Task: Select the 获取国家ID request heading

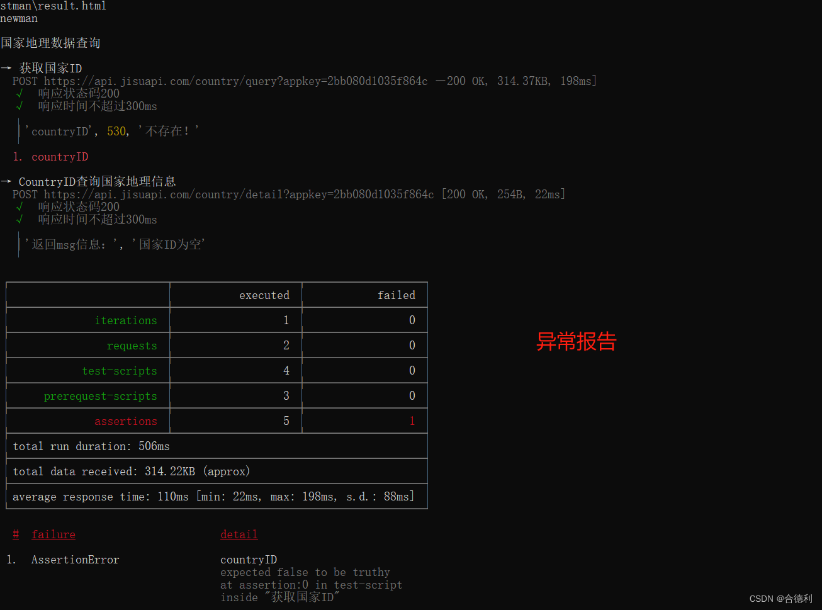Action: click(50, 68)
